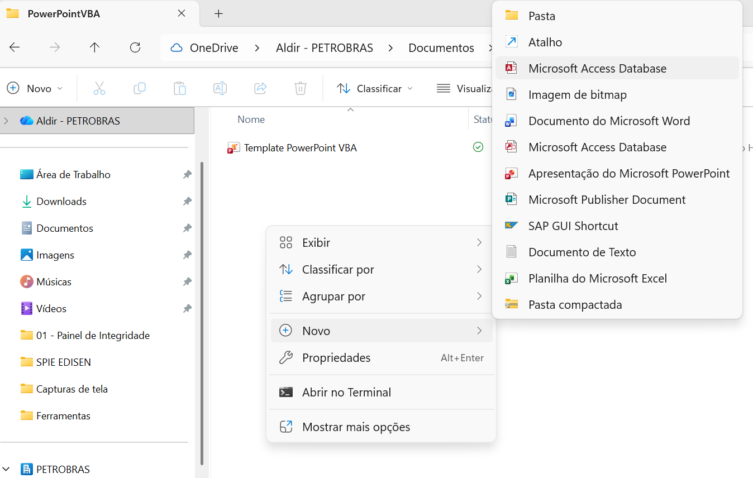Screen dimensions: 753x478
Task: Go up one folder level arrow
Action: pos(94,47)
